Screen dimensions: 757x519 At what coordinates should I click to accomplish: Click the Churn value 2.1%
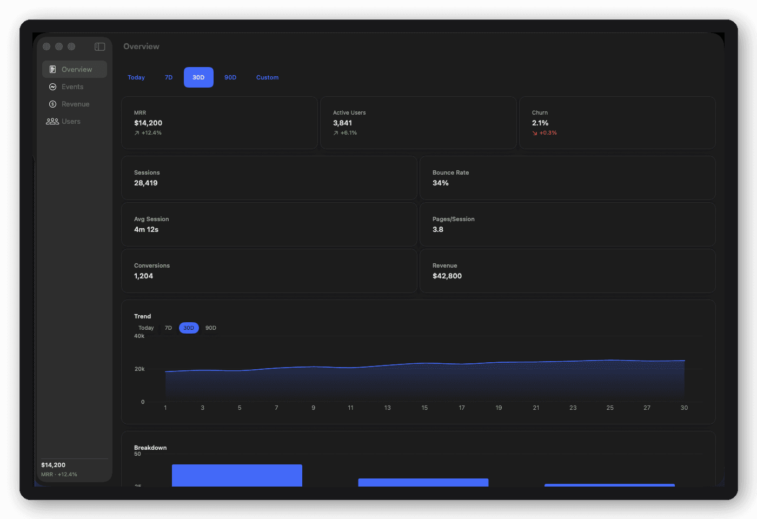540,123
